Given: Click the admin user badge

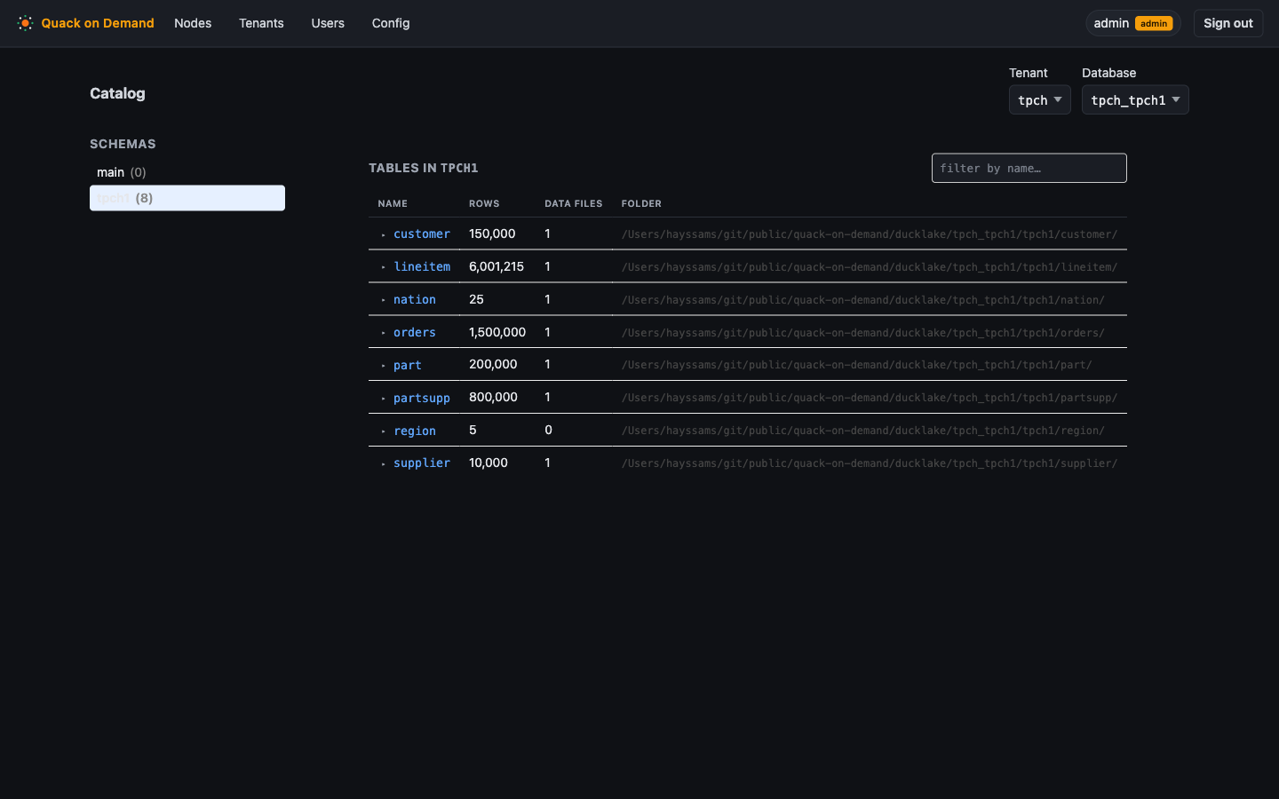Looking at the screenshot, I should [x=1133, y=23].
